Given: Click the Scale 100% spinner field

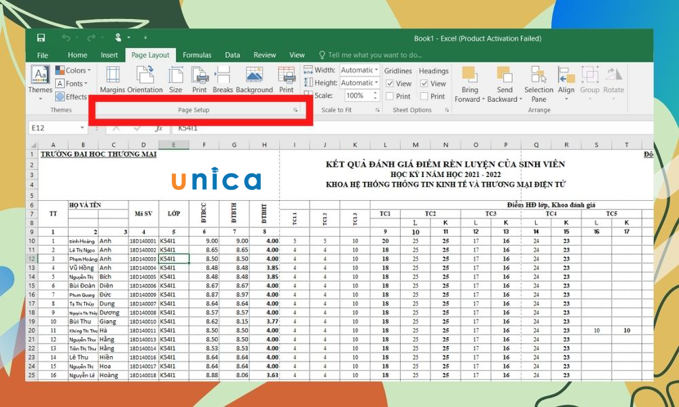Looking at the screenshot, I should point(362,96).
